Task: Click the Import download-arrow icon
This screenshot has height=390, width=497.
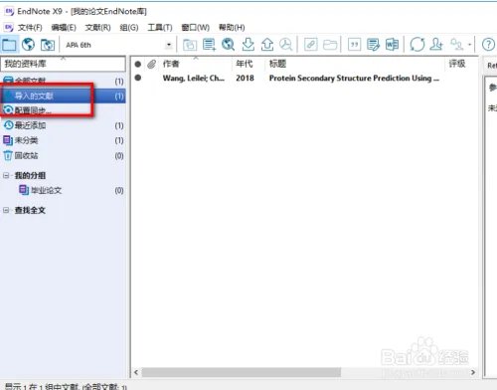Action: coord(248,45)
